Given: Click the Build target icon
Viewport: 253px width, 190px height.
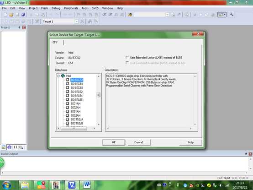Looking at the screenshot, I should coord(11,22).
